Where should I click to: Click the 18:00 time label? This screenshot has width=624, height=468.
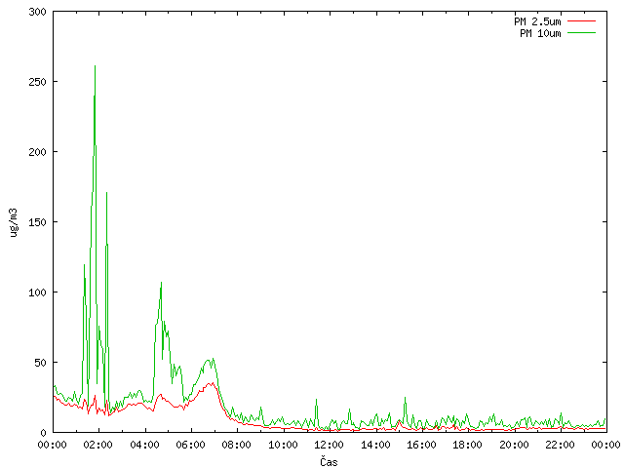pos(468,445)
